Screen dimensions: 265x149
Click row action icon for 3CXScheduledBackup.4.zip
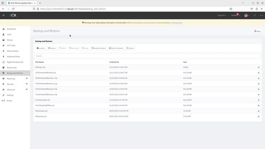click(x=258, y=95)
